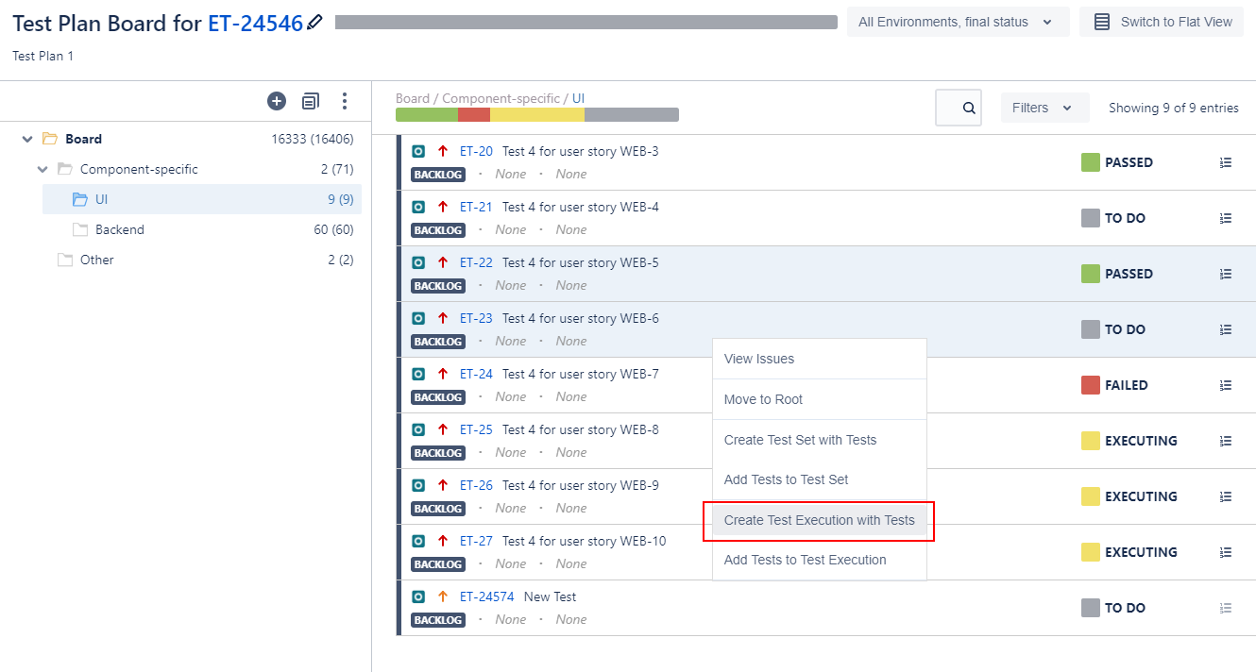Choose Create Test Set with Tests
This screenshot has height=672, width=1256.
(x=819, y=440)
